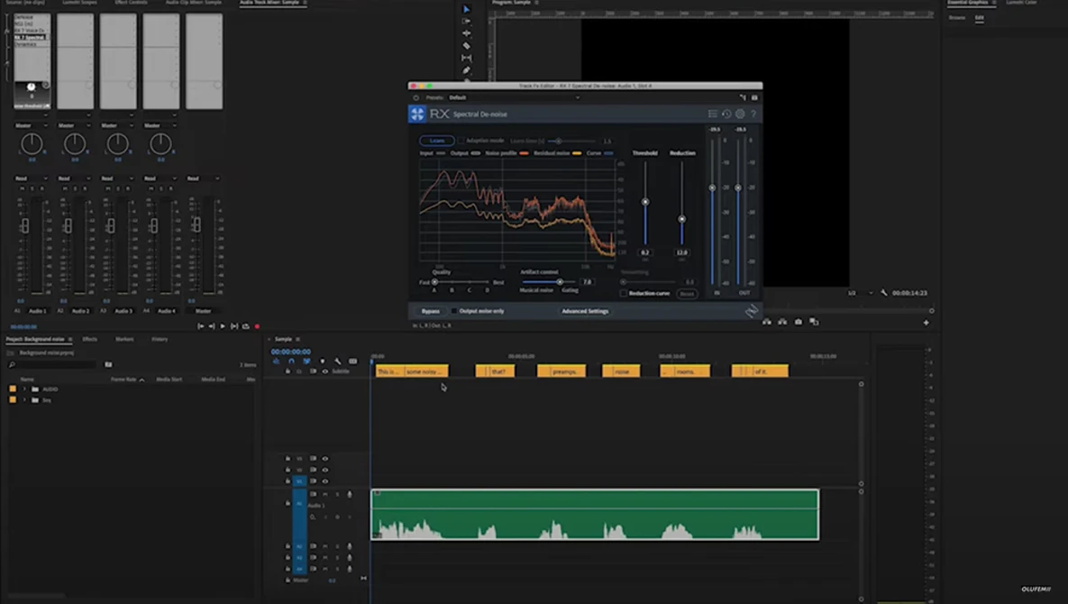Toggle V1 track eye visibility

[x=324, y=480]
